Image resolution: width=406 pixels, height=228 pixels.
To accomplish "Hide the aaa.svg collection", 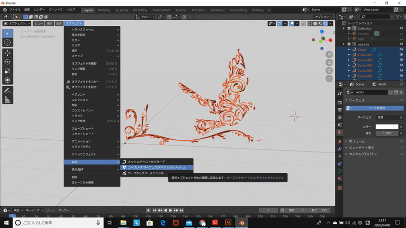I will (x=401, y=44).
